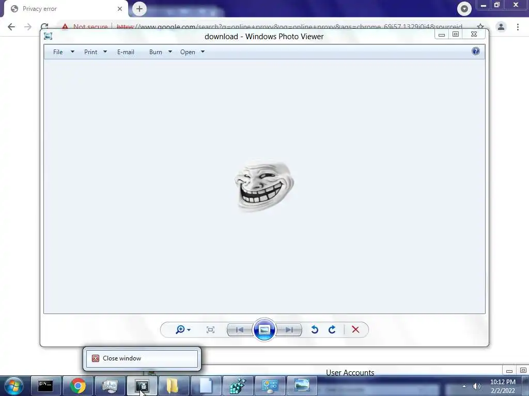This screenshot has width=529, height=396.
Task: Expand the zoom dropdown arrow
Action: tap(189, 330)
